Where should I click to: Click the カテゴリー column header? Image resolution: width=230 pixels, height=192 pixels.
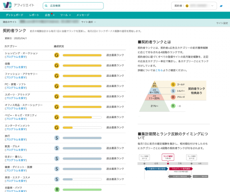(x=11, y=46)
